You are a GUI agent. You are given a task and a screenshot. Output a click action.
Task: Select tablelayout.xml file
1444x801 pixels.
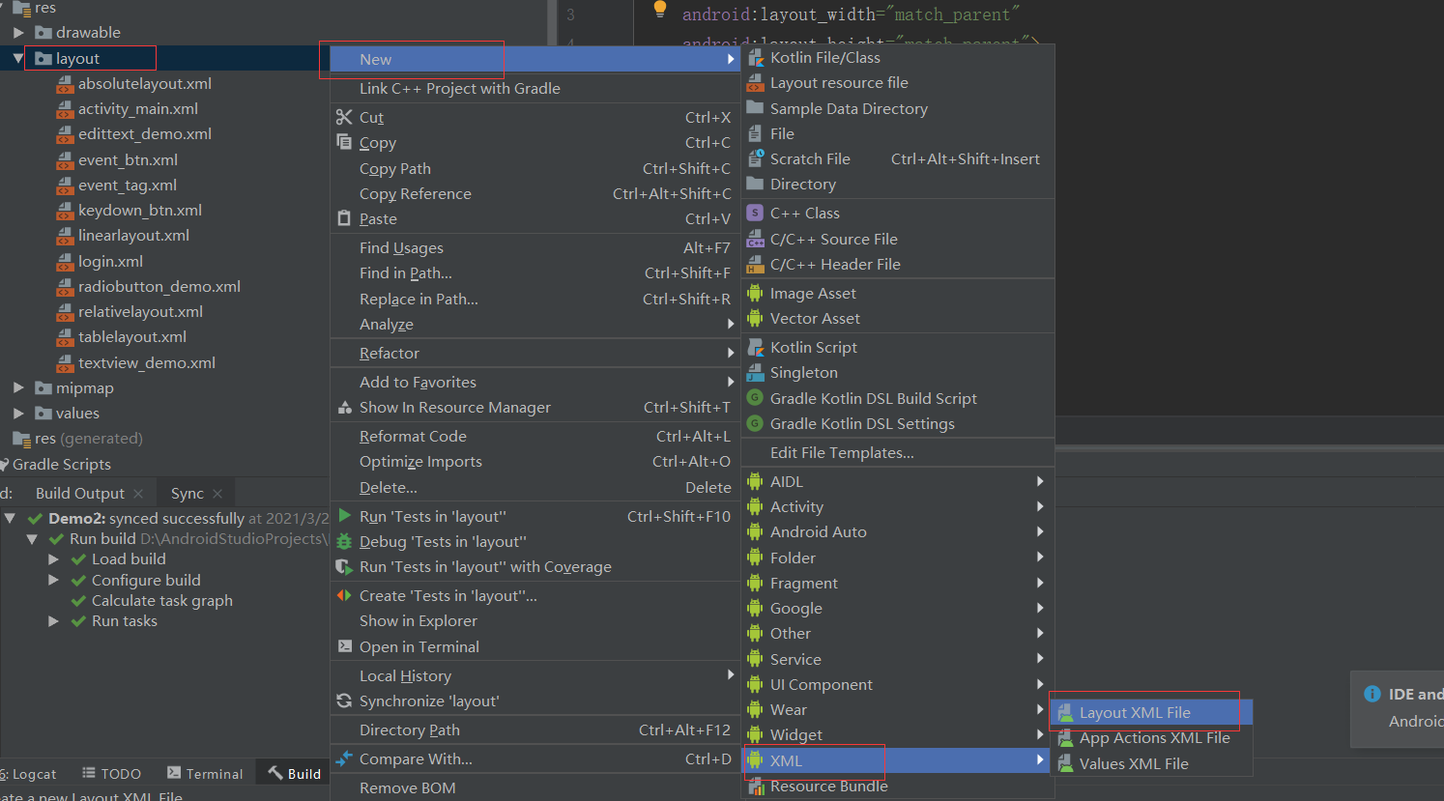132,337
